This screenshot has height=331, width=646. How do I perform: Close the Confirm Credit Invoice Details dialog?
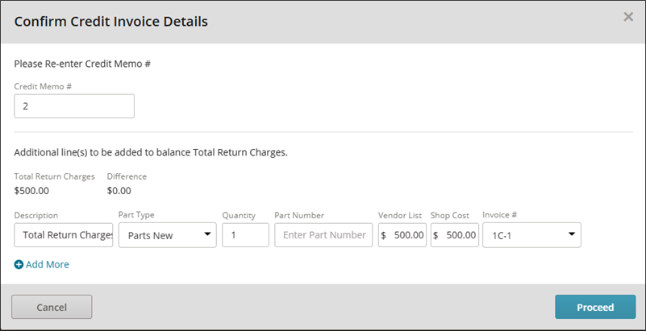coord(628,17)
